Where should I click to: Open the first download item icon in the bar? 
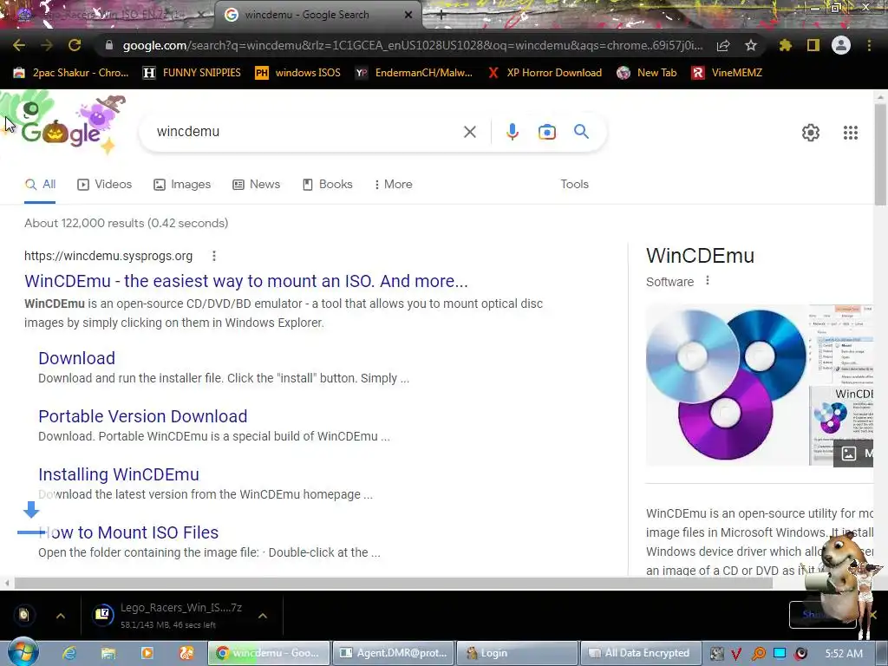tap(23, 615)
